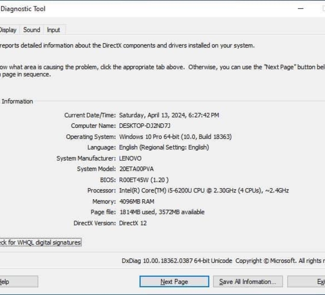325x295 pixels.
Task: Click Windows 10 Pro 64-bit value
Action: coord(175,137)
